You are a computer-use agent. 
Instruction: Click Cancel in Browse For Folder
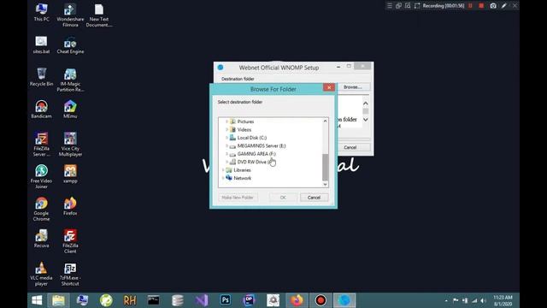(314, 198)
